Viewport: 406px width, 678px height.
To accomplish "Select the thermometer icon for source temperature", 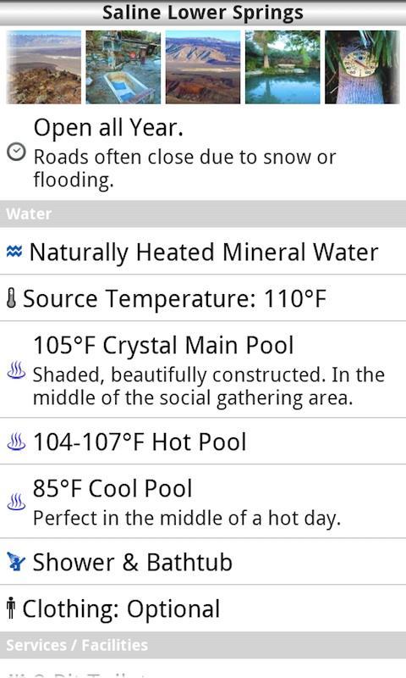I will click(x=12, y=298).
